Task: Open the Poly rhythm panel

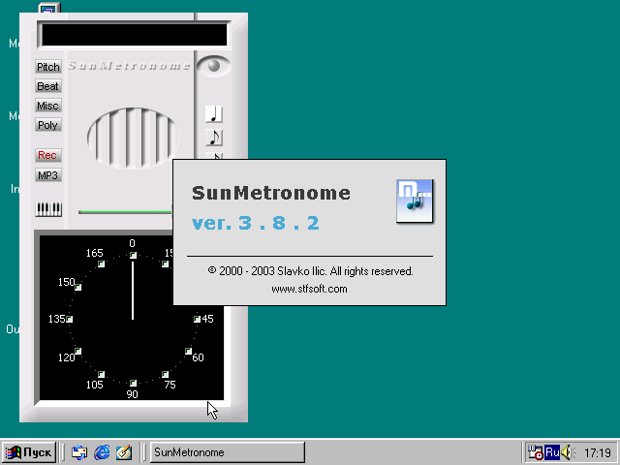Action: coord(47,125)
